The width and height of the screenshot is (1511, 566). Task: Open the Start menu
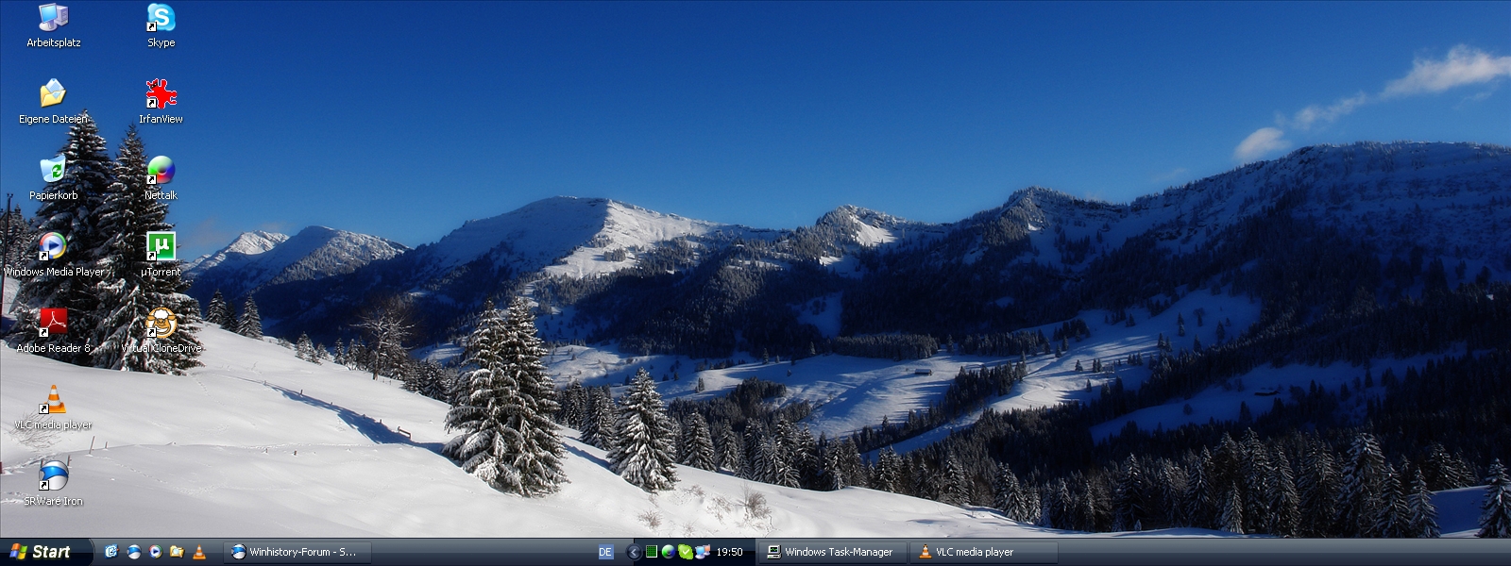pos(42,552)
